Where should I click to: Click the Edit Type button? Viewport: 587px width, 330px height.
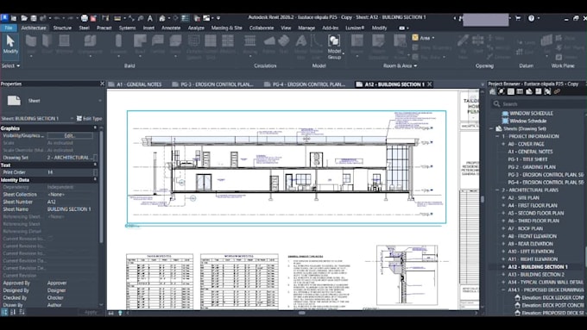90,118
